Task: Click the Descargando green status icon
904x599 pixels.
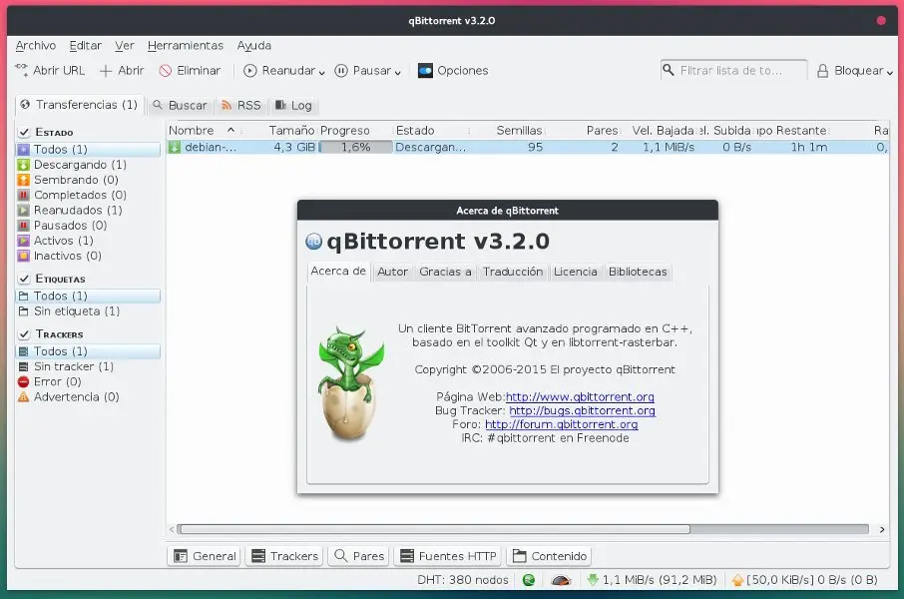Action: [23, 165]
